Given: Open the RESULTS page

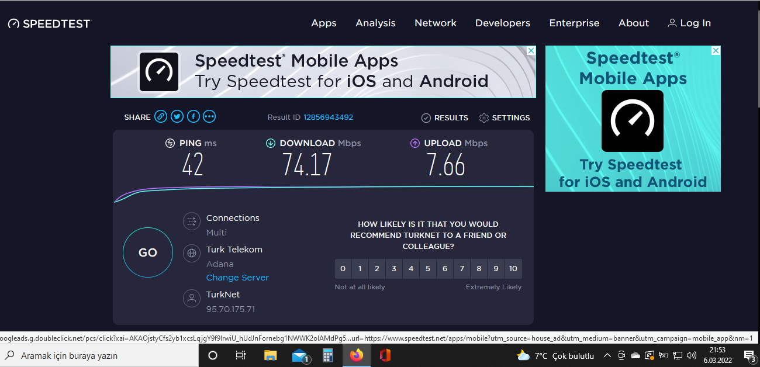Looking at the screenshot, I should click(445, 117).
